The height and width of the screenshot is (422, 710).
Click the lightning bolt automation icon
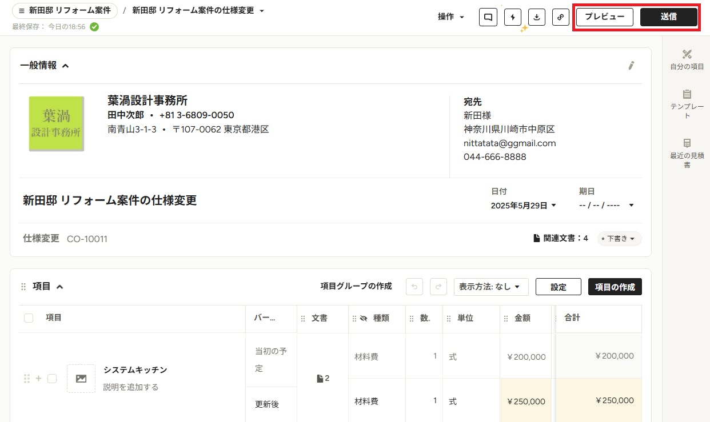point(512,17)
